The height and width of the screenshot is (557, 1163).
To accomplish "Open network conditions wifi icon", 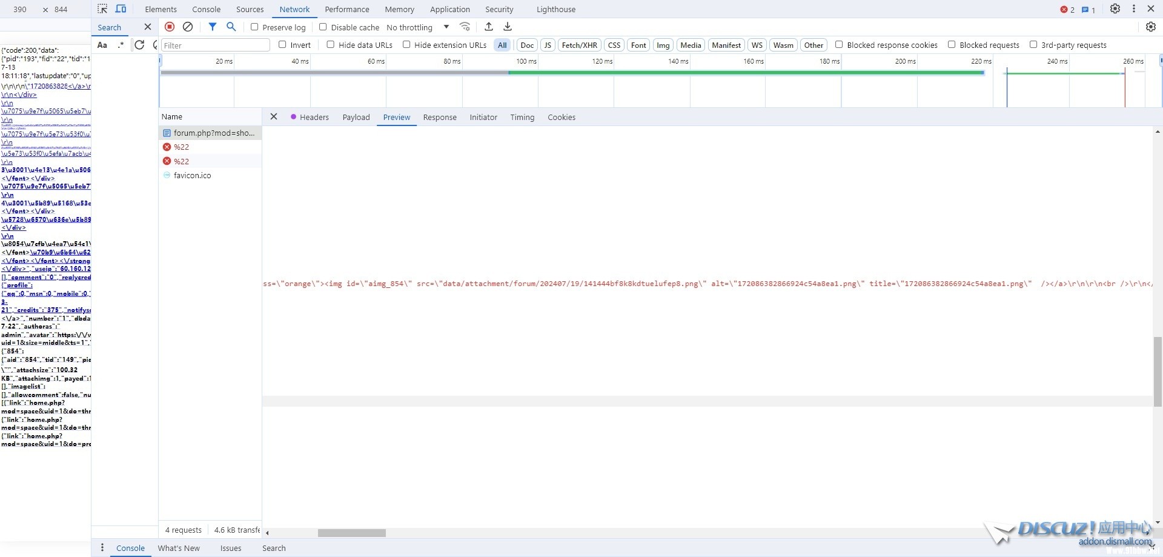I will point(465,27).
